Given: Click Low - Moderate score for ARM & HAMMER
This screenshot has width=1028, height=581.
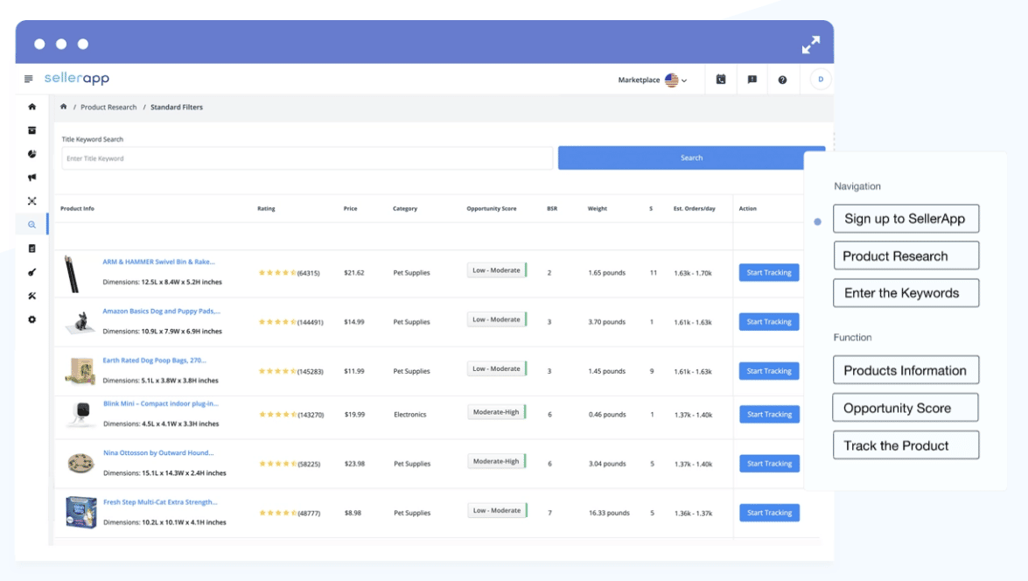Looking at the screenshot, I should point(497,270).
